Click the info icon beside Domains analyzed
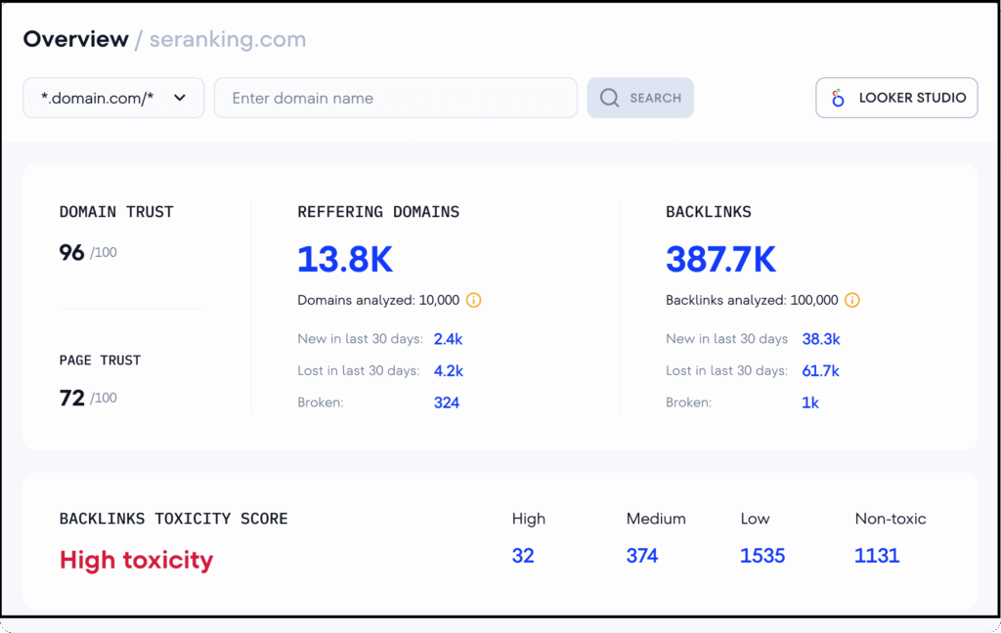The image size is (1001, 633). [x=474, y=300]
